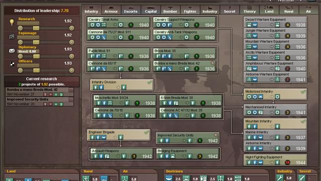Image resolution: width=321 pixels, height=181 pixels.
Task: Start researching Mechanised Infantry
Action: (275, 110)
